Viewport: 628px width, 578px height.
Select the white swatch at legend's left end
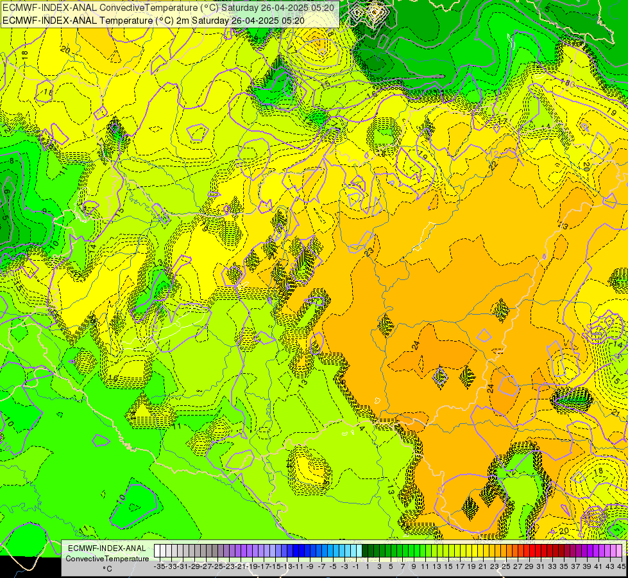tap(157, 551)
